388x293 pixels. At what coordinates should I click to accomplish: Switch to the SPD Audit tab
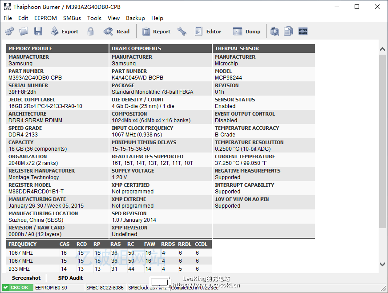point(70,278)
